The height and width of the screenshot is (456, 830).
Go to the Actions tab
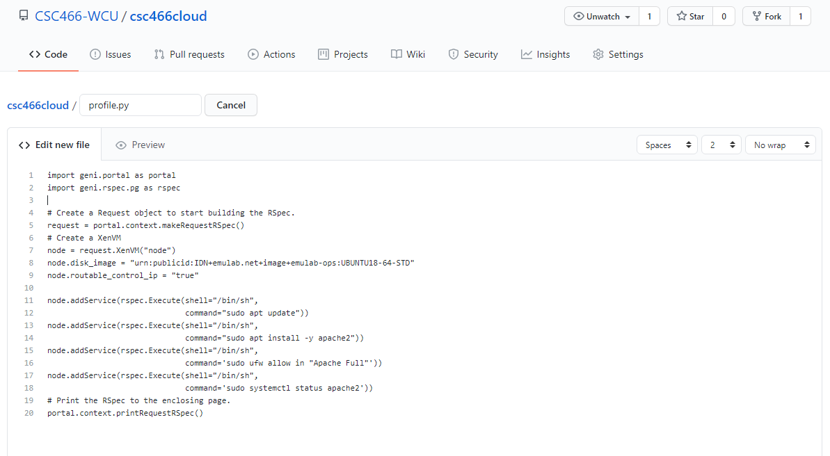pyautogui.click(x=271, y=54)
